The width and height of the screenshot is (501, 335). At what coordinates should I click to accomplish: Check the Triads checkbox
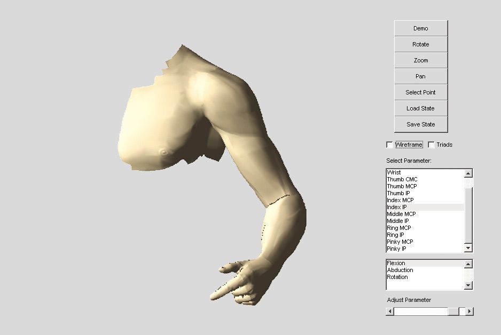432,144
